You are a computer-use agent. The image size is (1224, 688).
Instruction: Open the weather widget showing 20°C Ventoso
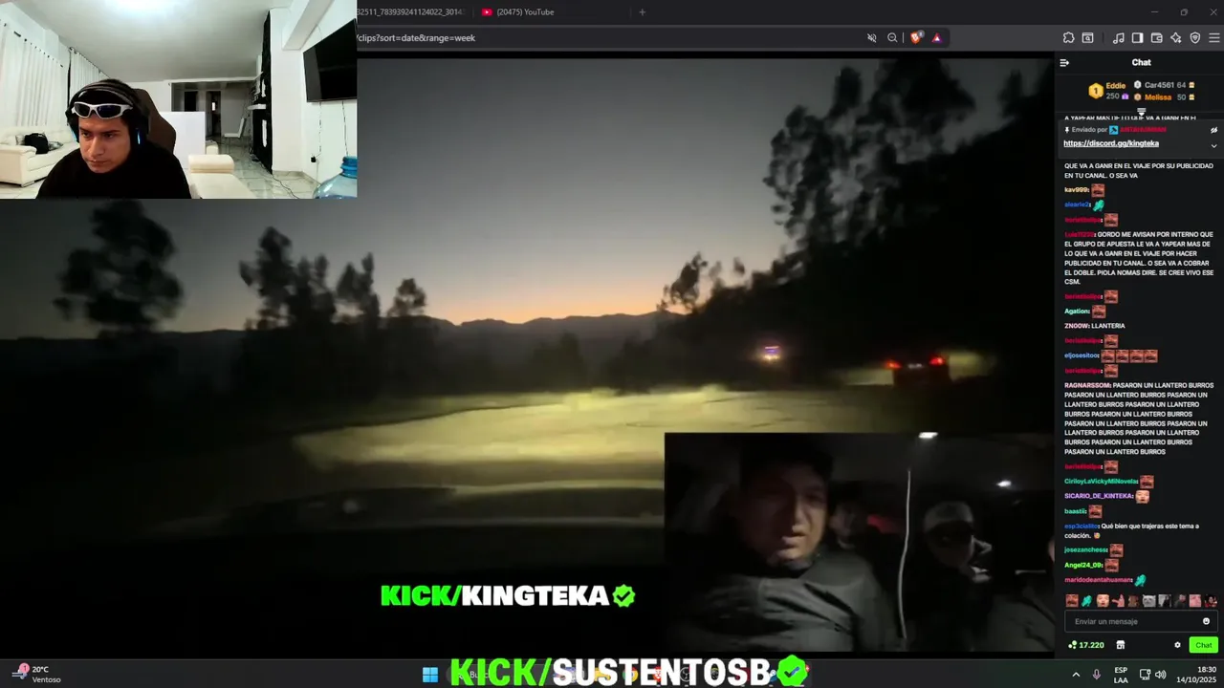click(38, 674)
